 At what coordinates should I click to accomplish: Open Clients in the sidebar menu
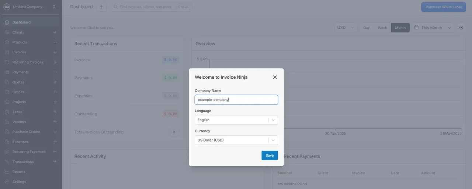click(x=18, y=32)
